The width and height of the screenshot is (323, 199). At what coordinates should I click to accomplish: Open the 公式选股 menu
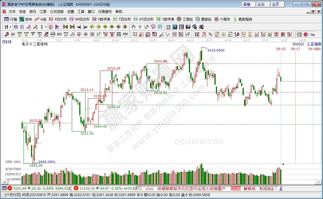tap(57, 12)
